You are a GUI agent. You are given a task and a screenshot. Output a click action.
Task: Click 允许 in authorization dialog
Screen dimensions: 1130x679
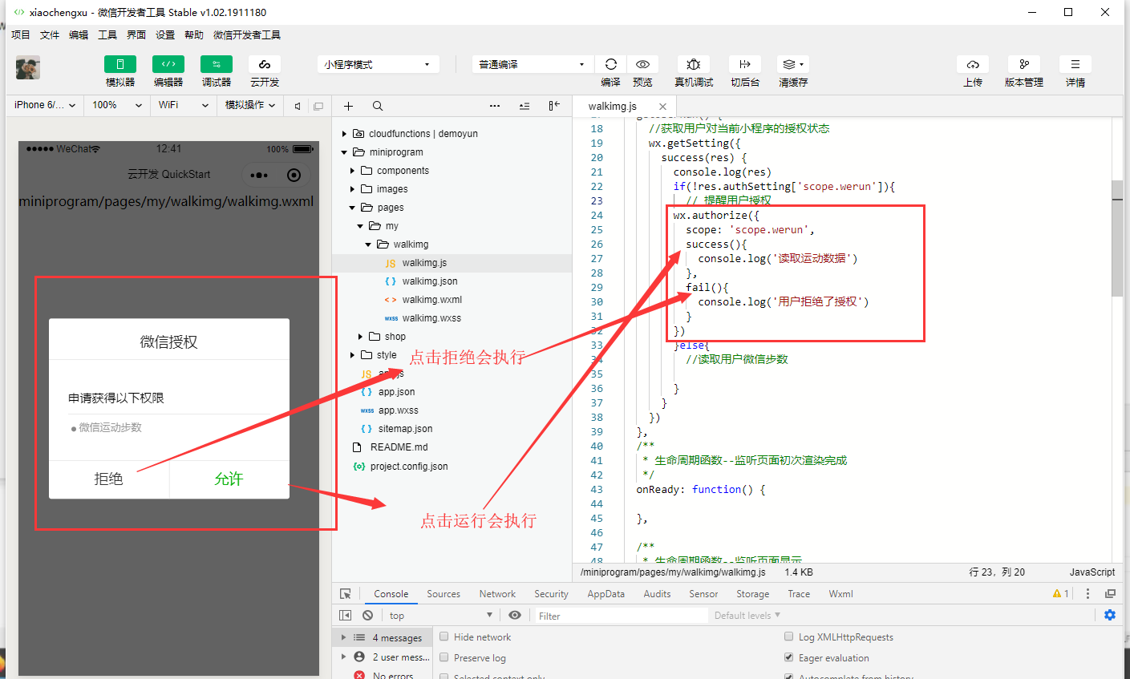(229, 479)
